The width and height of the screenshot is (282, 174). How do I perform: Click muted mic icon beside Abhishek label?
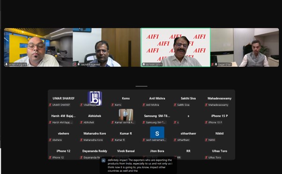pos(82,122)
